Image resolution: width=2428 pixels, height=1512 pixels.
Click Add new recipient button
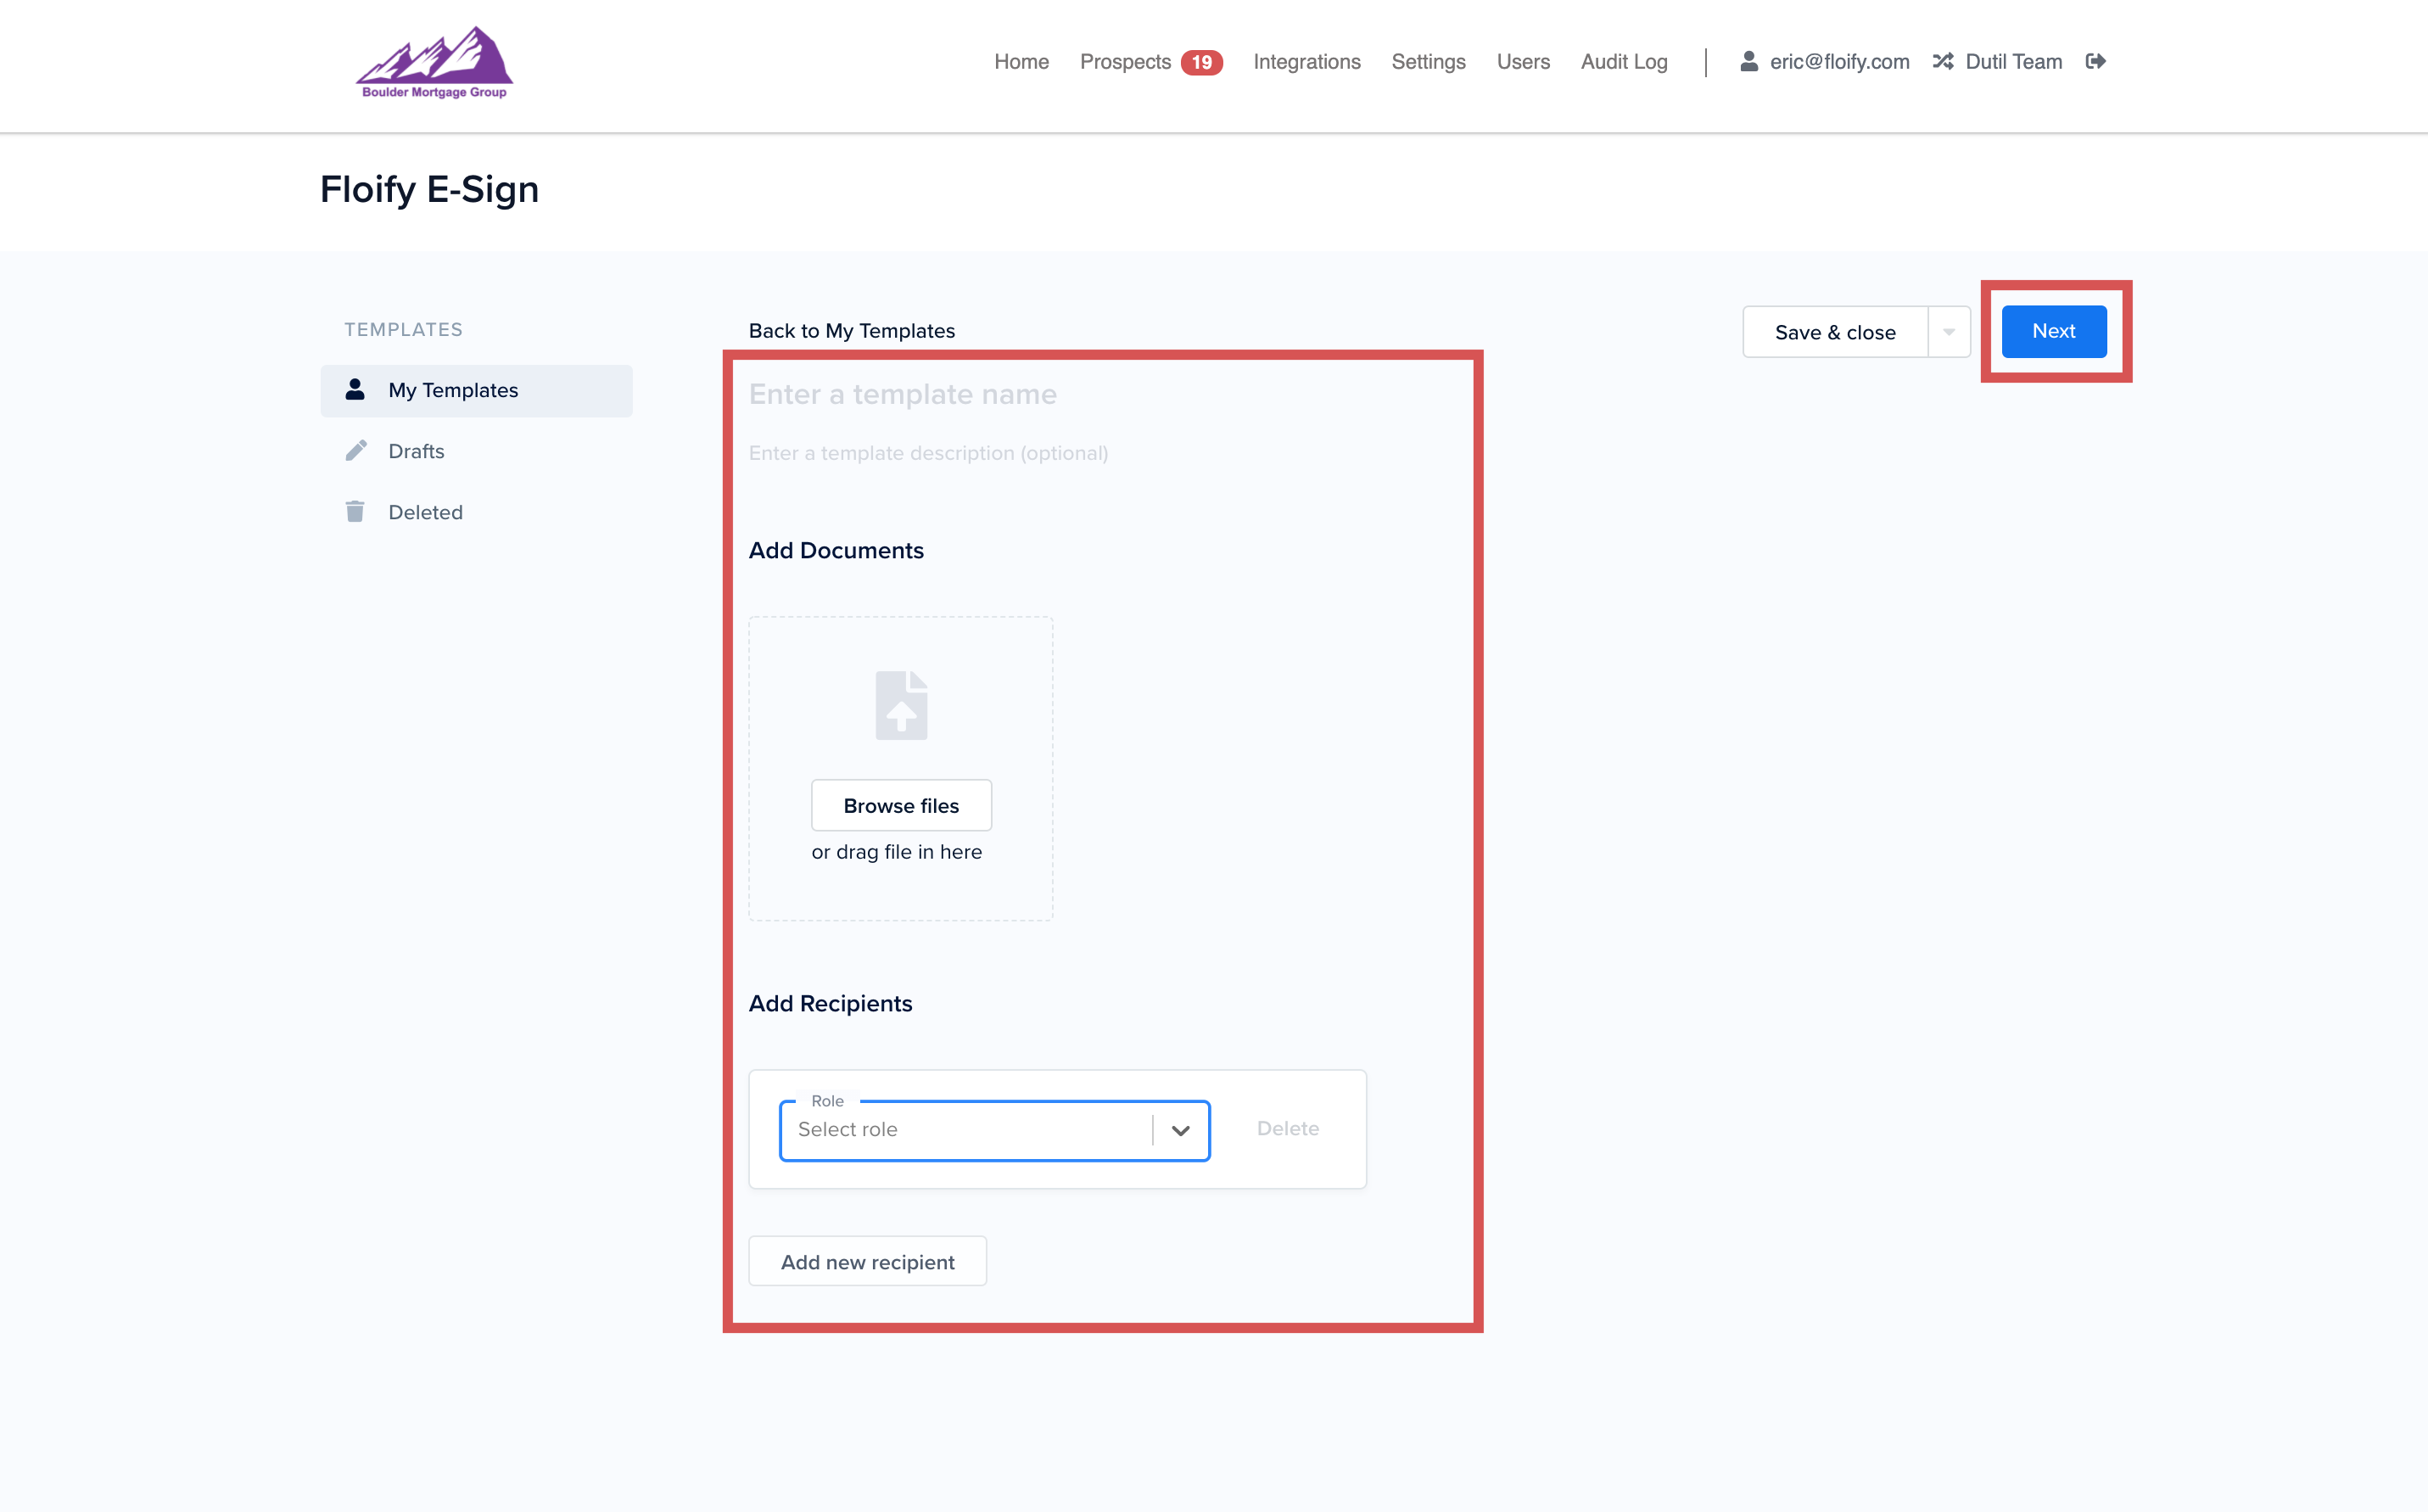click(x=867, y=1261)
